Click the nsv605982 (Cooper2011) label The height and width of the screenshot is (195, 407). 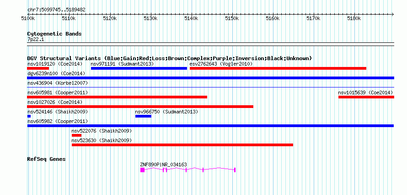(x=58, y=121)
